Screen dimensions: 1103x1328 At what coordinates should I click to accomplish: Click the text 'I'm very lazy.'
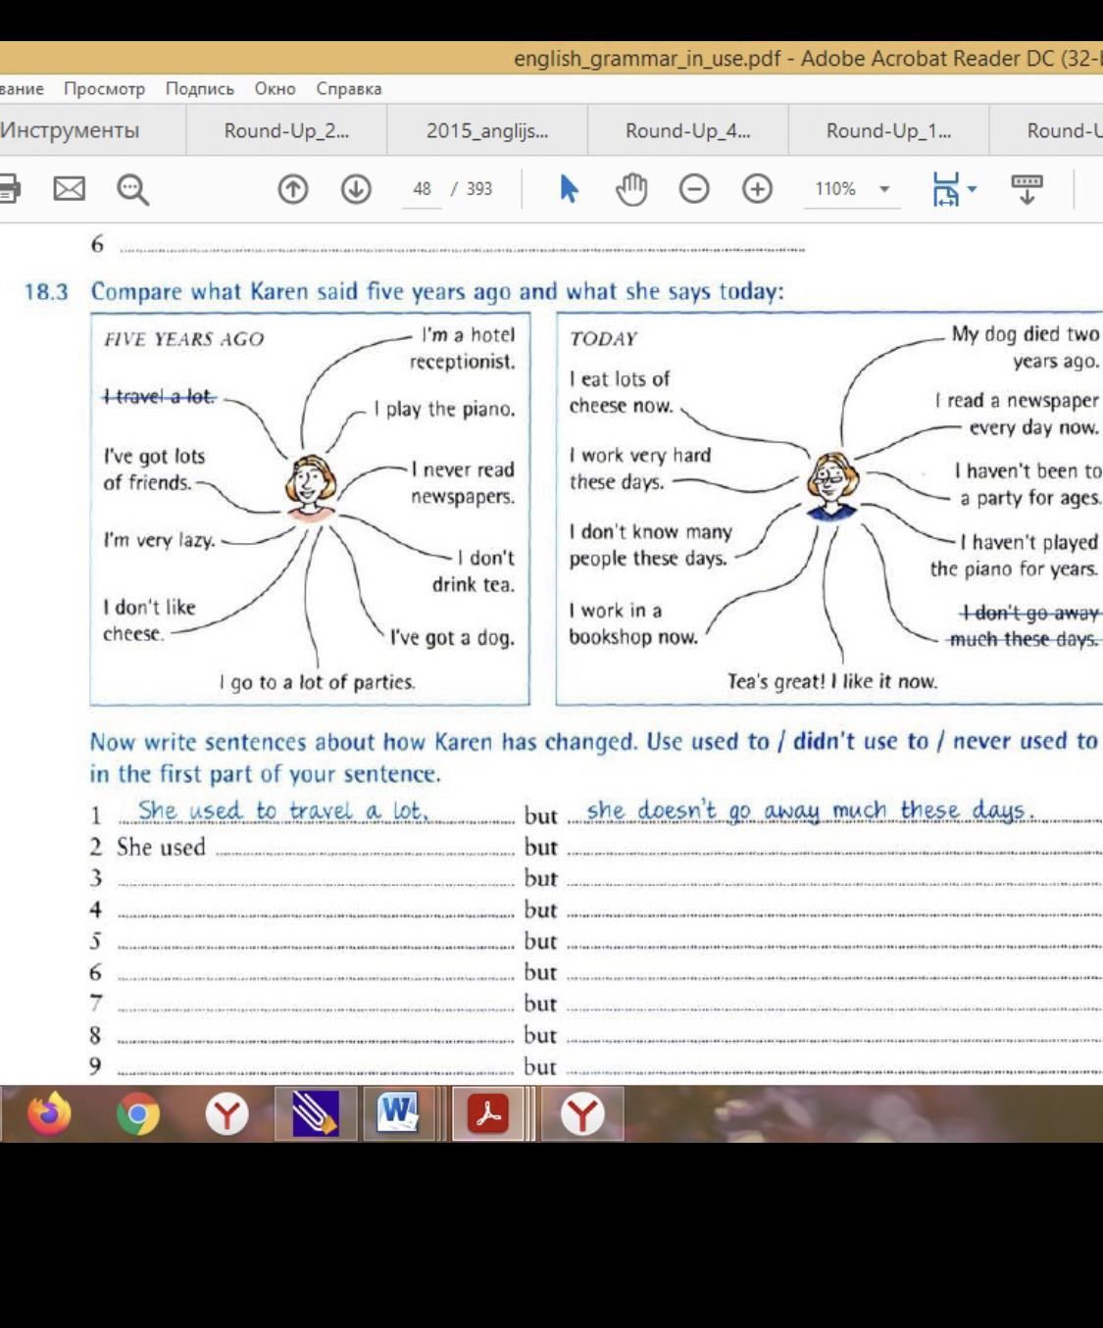click(160, 540)
